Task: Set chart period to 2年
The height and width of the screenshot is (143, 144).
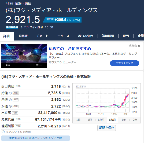Action: click(135, 120)
